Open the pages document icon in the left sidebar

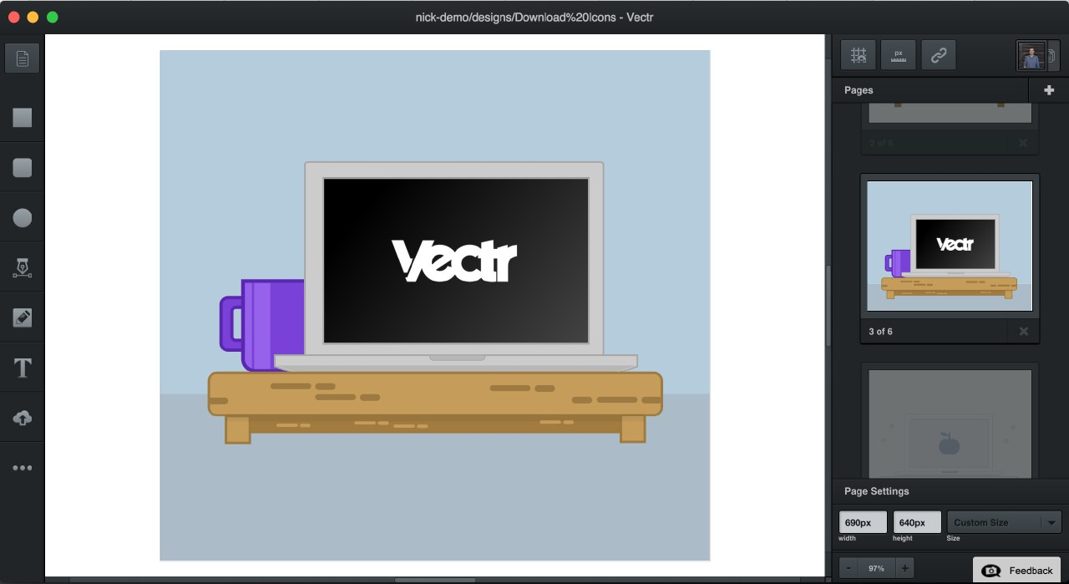[x=22, y=58]
